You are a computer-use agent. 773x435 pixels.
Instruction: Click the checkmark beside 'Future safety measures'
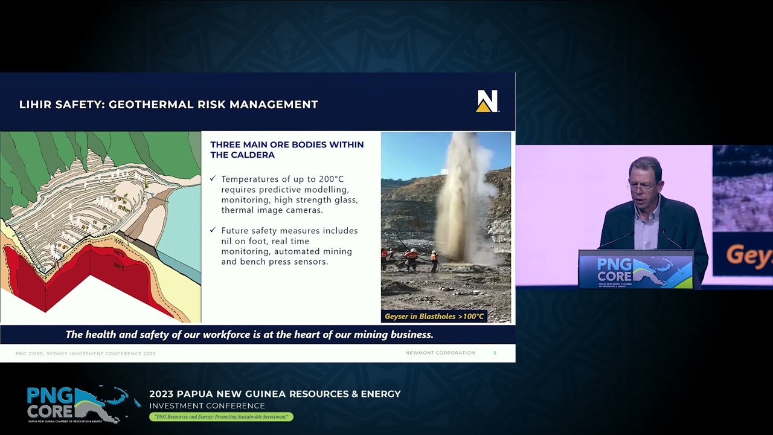click(213, 230)
